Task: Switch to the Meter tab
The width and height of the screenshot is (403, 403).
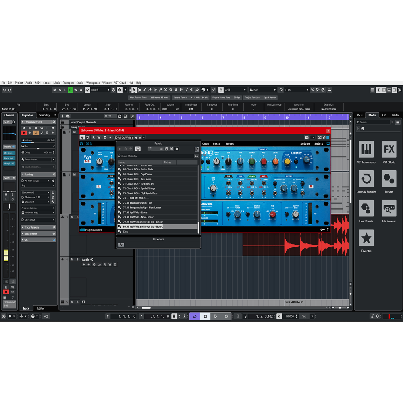Action: click(395, 115)
